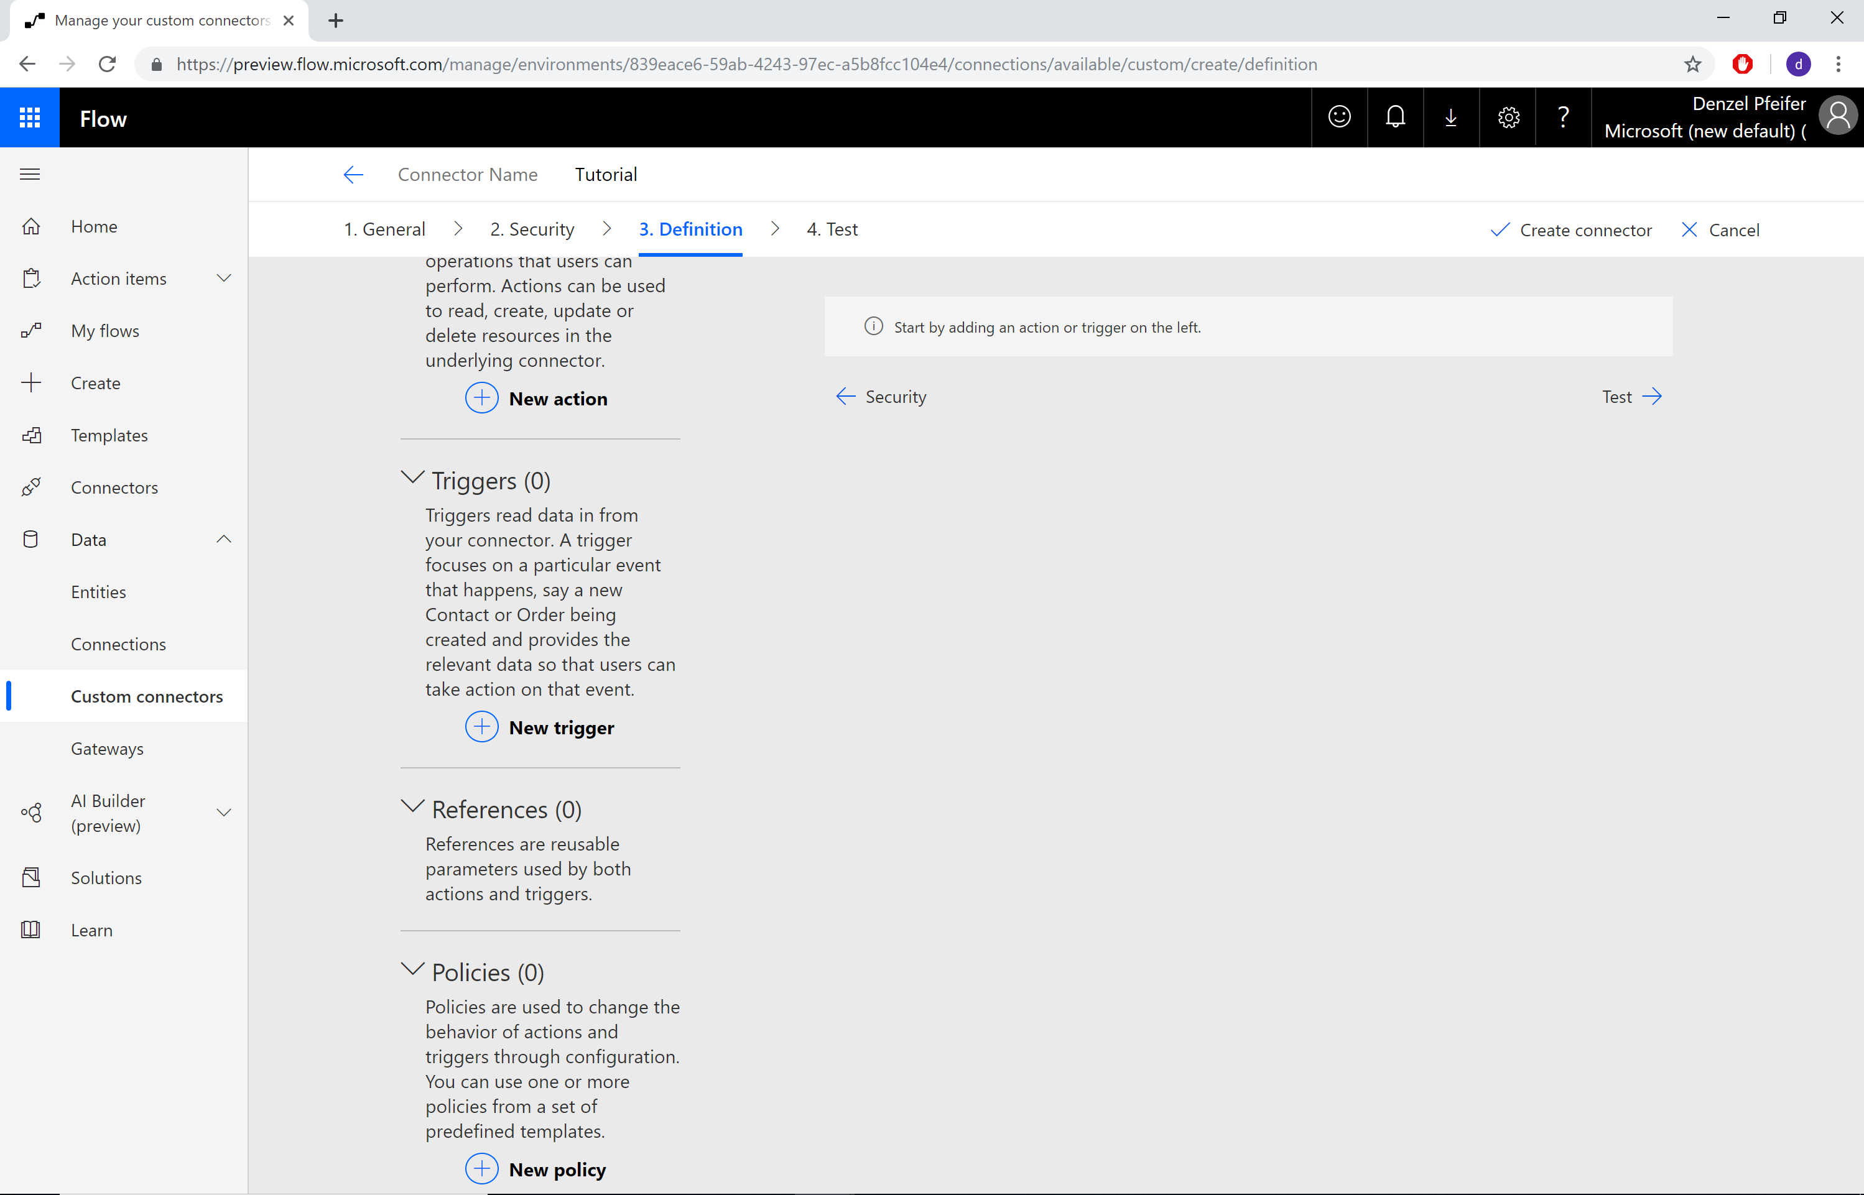Click the smiley feedback icon
Screen dimensions: 1864x1195
(1340, 118)
